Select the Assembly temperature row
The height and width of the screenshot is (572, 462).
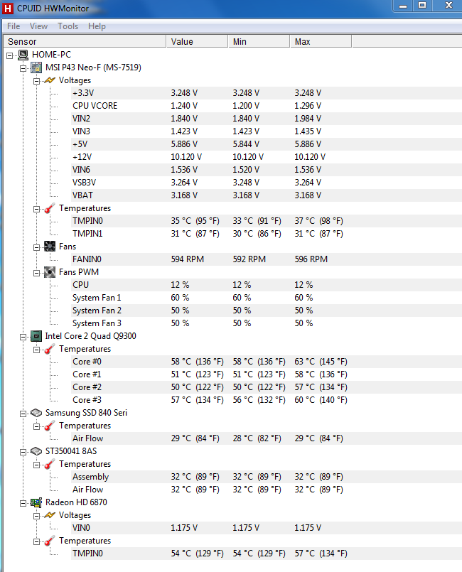(x=267, y=477)
